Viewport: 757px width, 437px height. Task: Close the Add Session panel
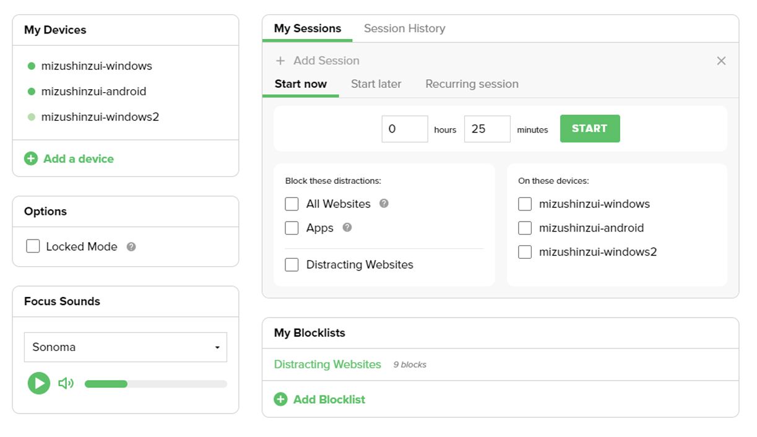click(721, 61)
